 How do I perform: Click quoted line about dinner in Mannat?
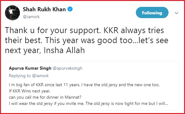(x=45, y=97)
